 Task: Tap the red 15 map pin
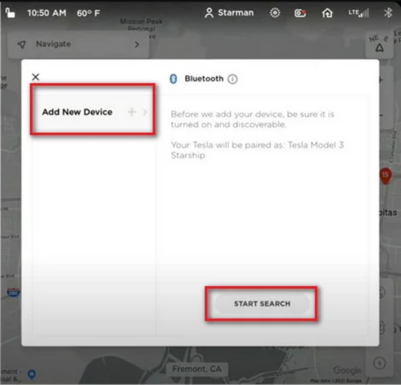click(385, 176)
